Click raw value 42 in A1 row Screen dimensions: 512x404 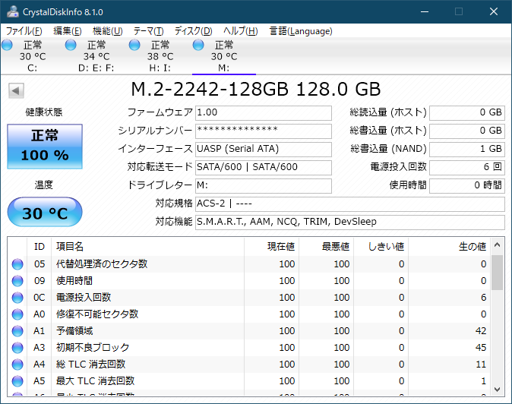point(481,331)
